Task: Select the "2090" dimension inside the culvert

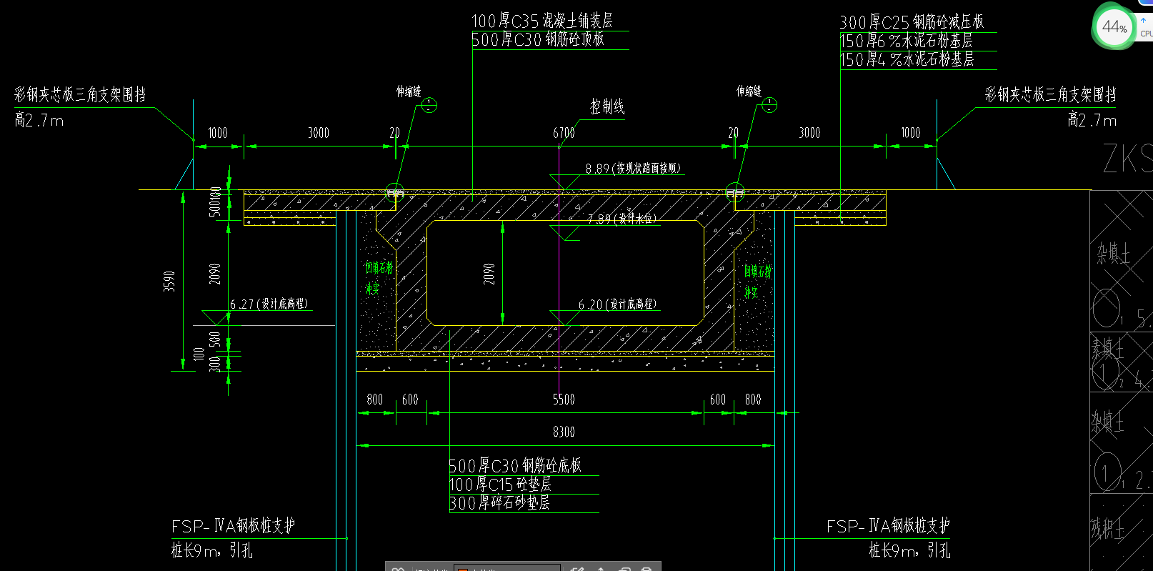Action: pyautogui.click(x=489, y=274)
